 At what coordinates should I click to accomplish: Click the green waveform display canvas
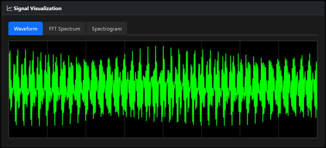coord(163,89)
